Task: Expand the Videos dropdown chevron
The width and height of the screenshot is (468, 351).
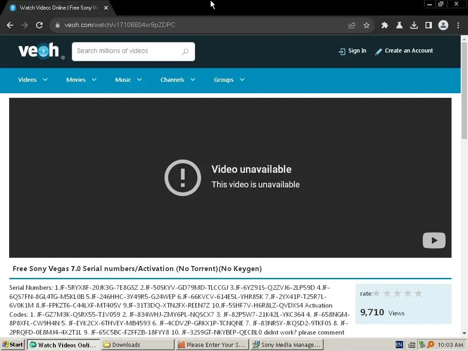Action: 45,80
